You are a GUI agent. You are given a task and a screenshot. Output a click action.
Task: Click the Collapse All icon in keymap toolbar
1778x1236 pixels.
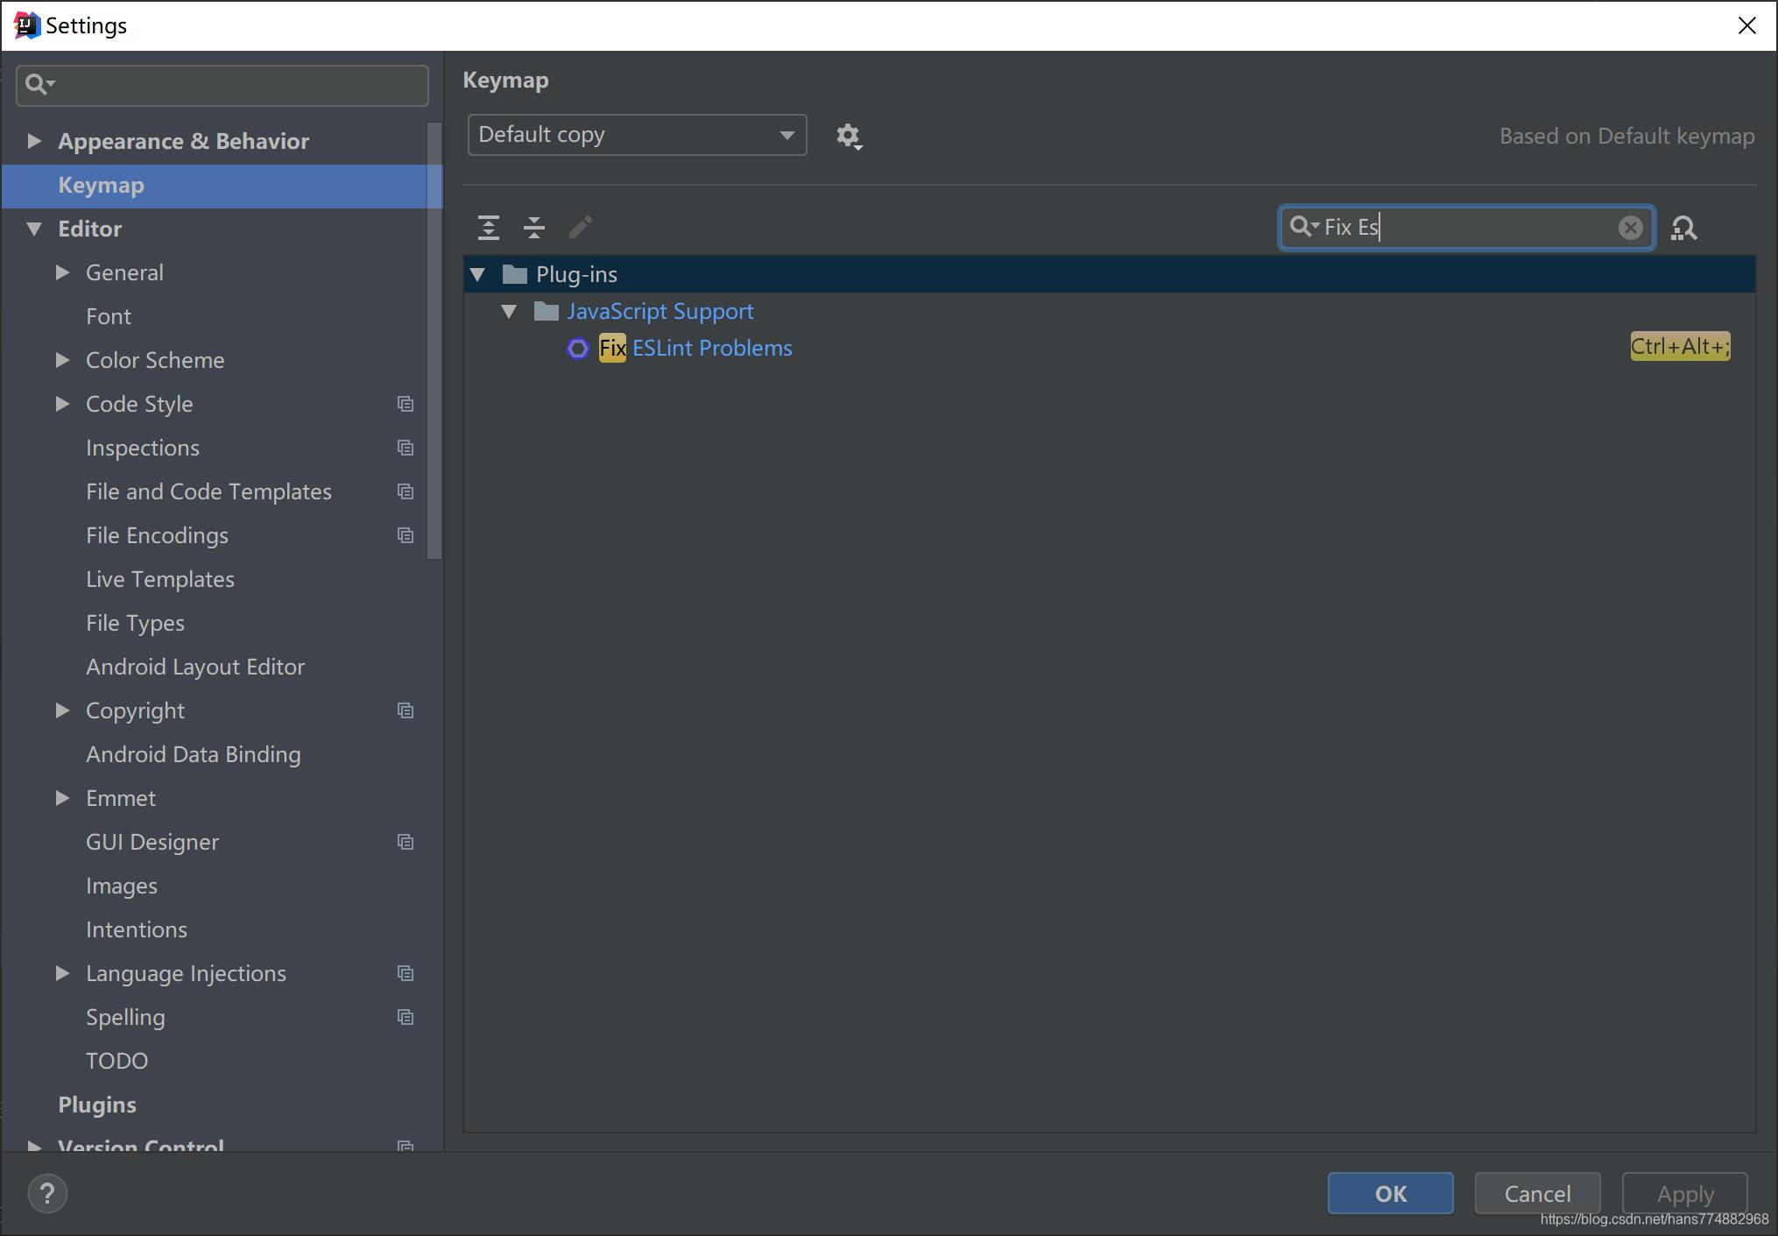coord(534,228)
